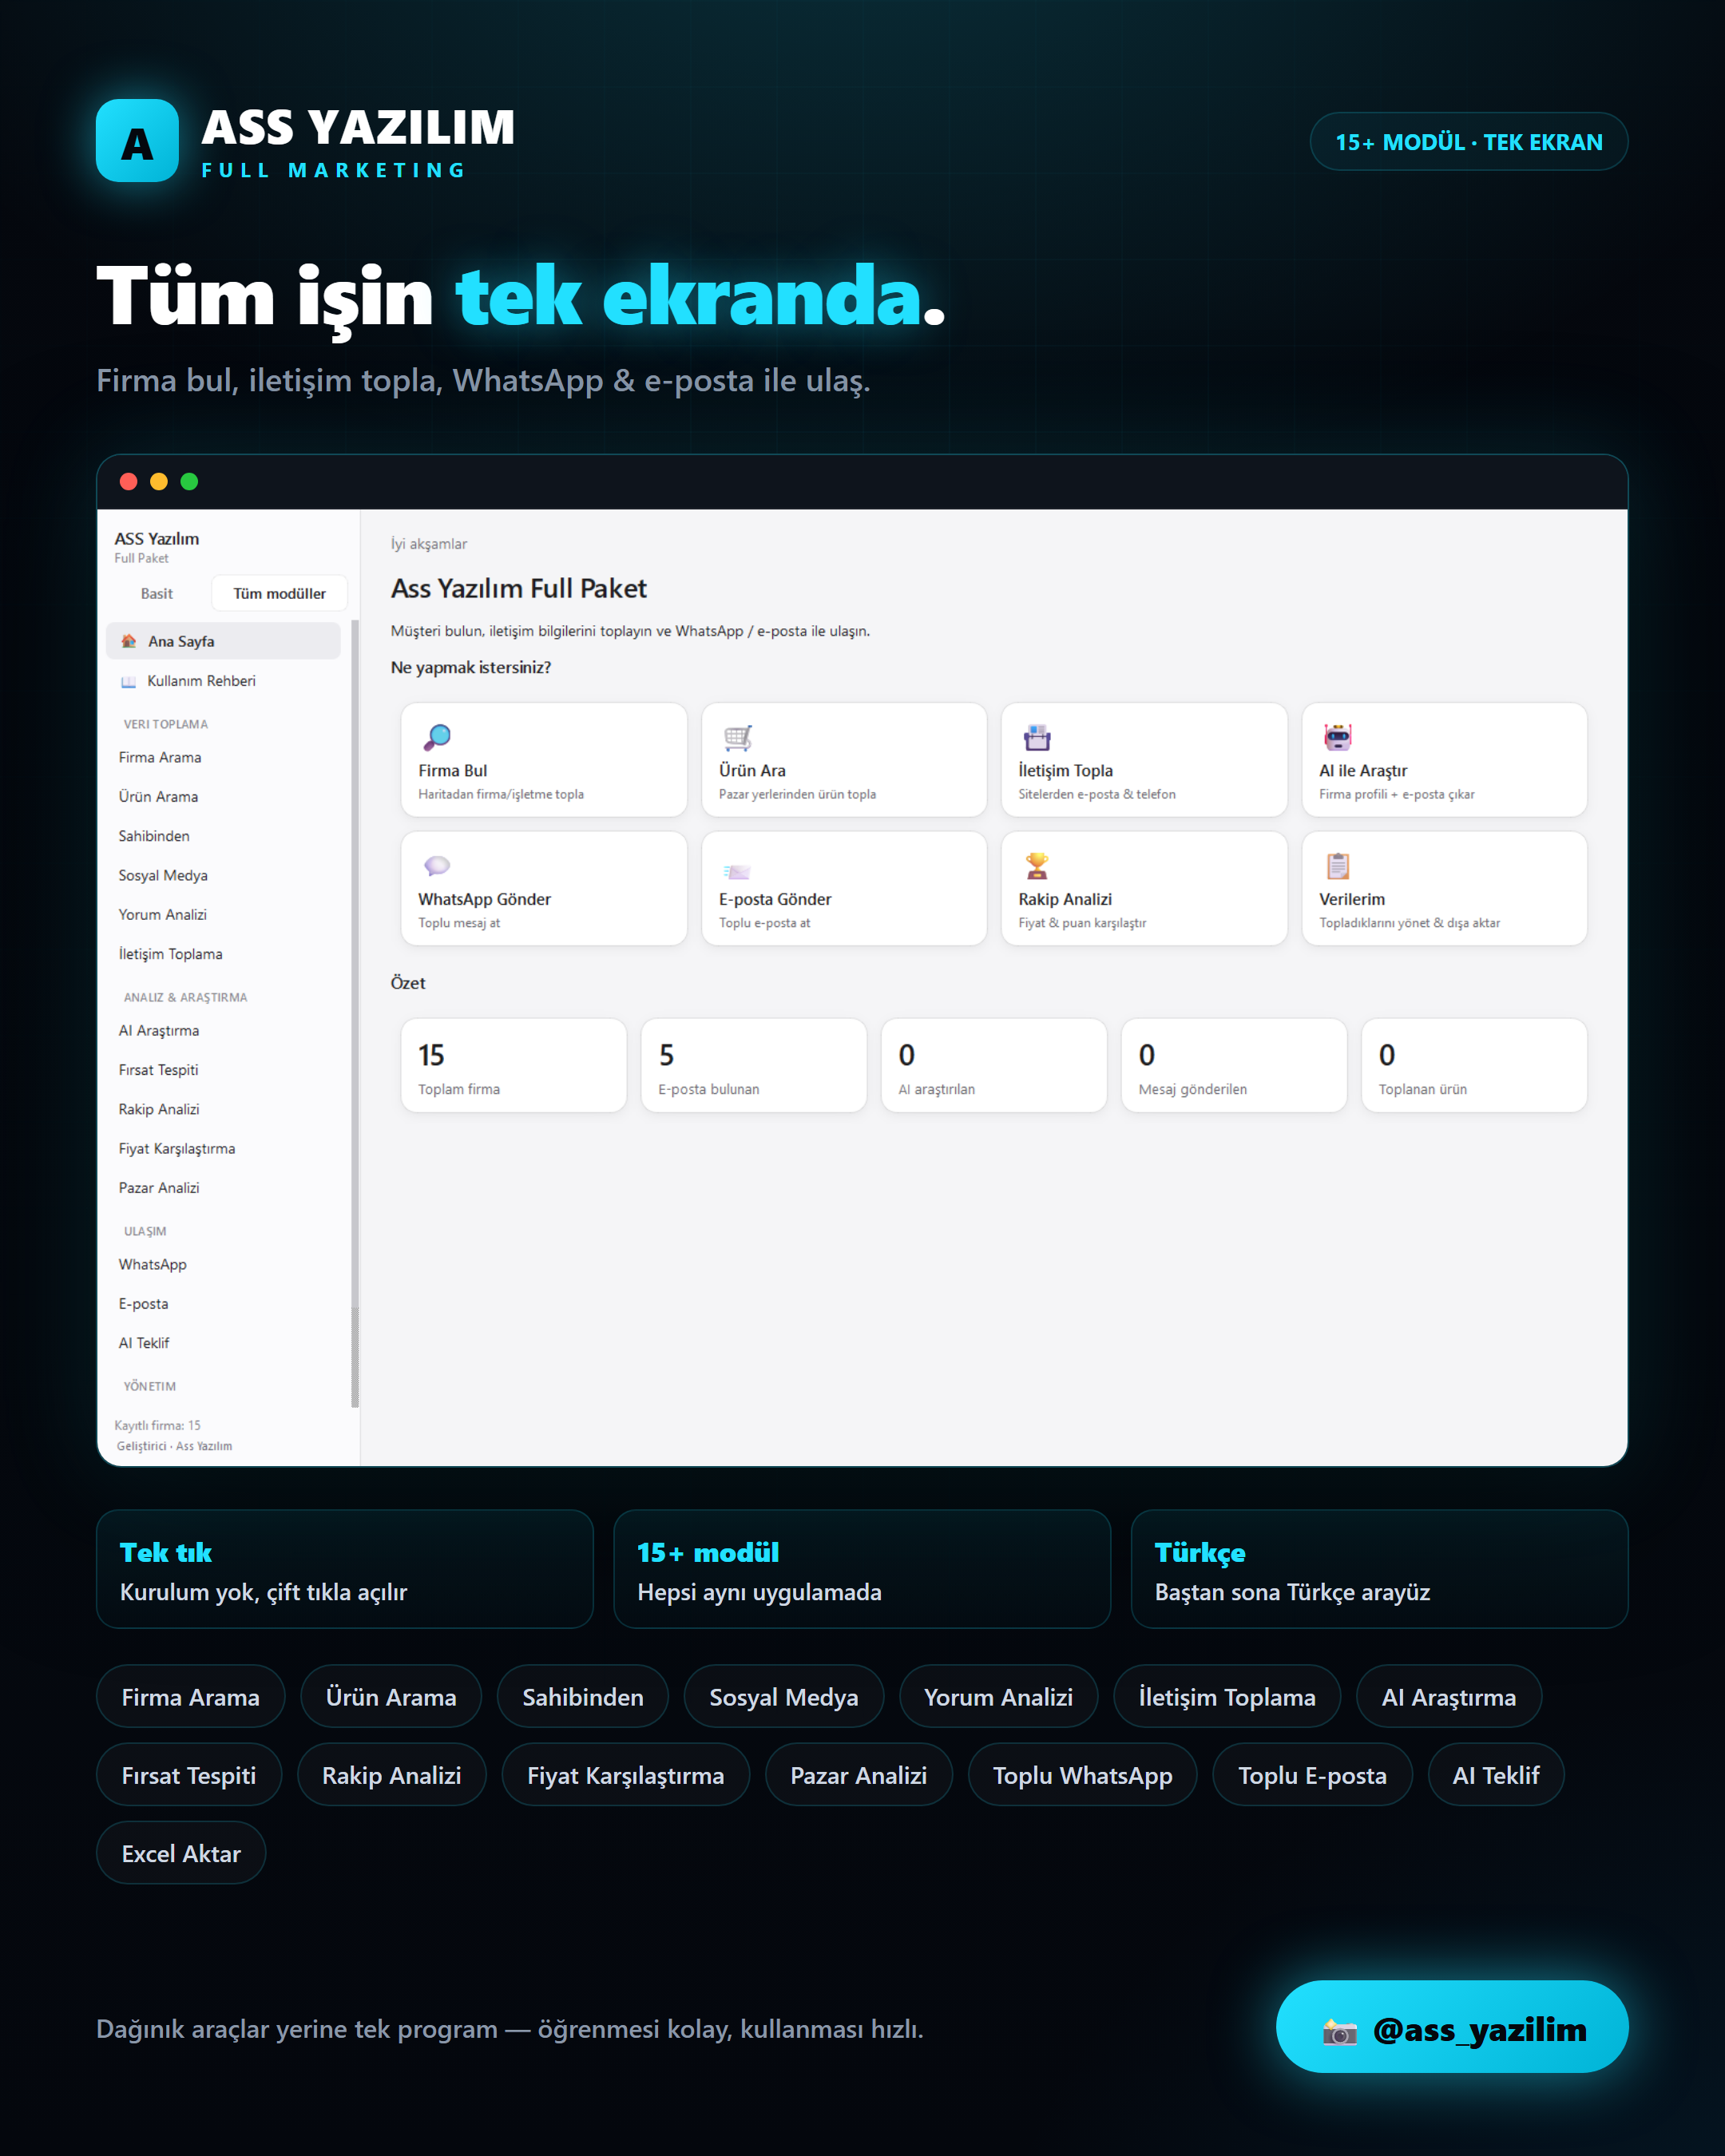Click the Toplam firma summary card

click(514, 1065)
